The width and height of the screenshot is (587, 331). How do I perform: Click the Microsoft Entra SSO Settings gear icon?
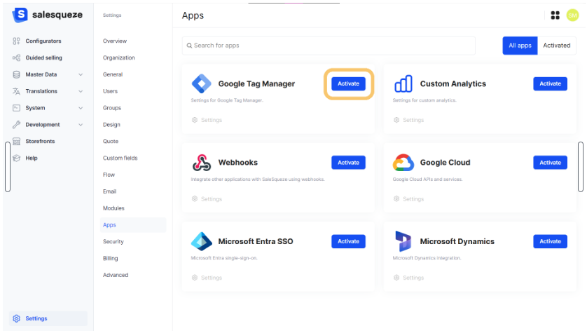click(x=195, y=278)
